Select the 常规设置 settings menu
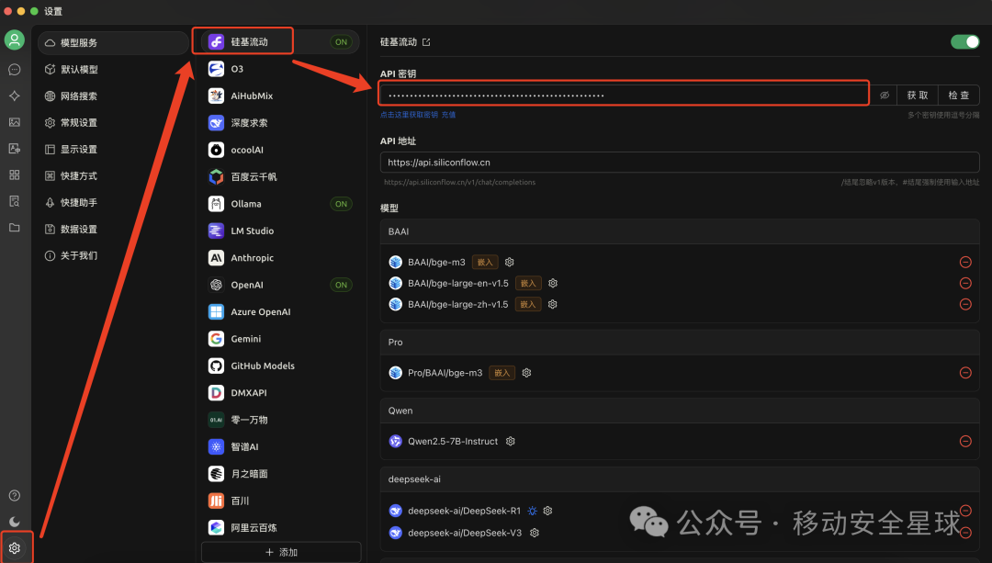Viewport: 992px width, 563px height. pyautogui.click(x=113, y=123)
